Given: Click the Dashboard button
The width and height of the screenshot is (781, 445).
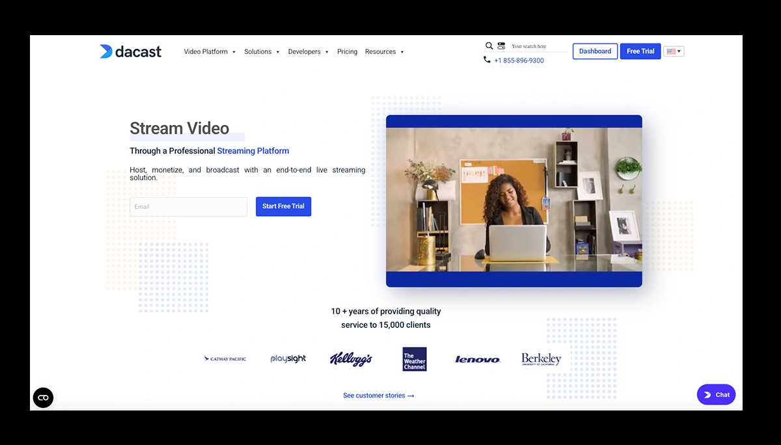Looking at the screenshot, I should pos(595,51).
